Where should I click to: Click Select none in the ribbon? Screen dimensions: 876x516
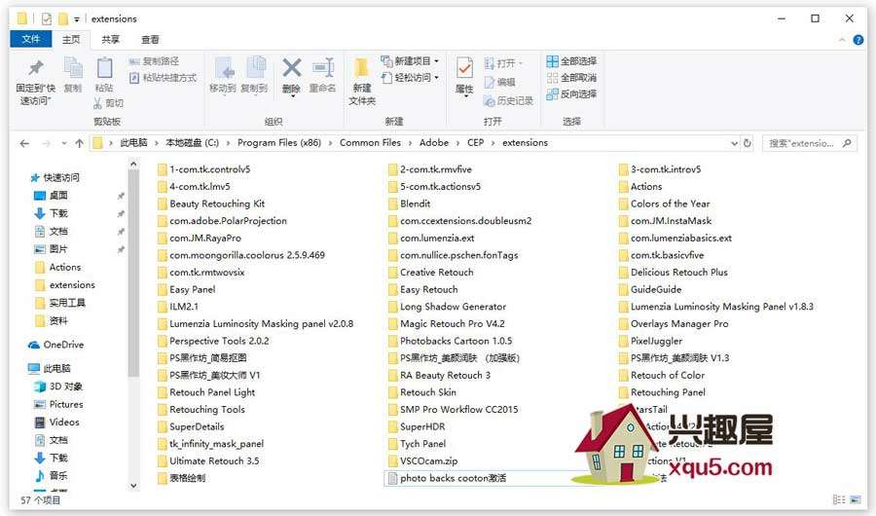pos(571,77)
